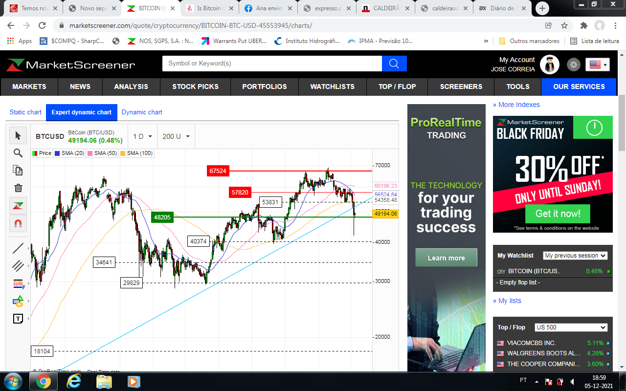The image size is (626, 391).
Task: Open THE COOPER COMPANI... stock link
Action: (x=544, y=364)
